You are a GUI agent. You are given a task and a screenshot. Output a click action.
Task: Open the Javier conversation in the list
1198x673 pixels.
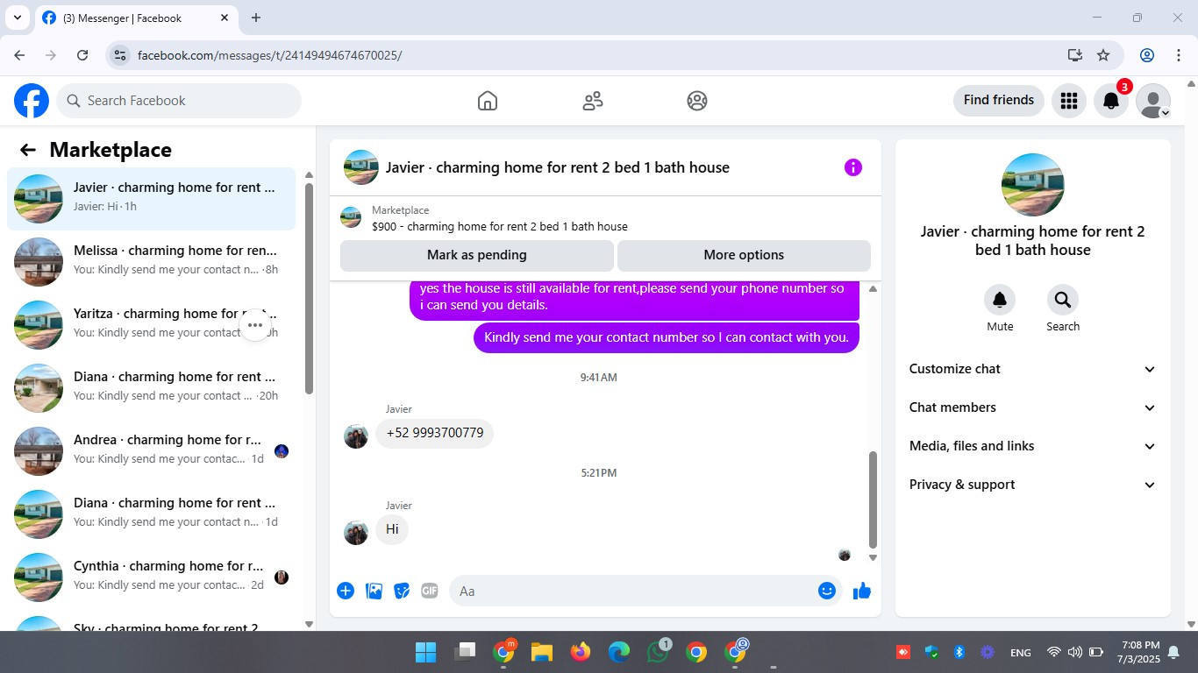coord(151,199)
